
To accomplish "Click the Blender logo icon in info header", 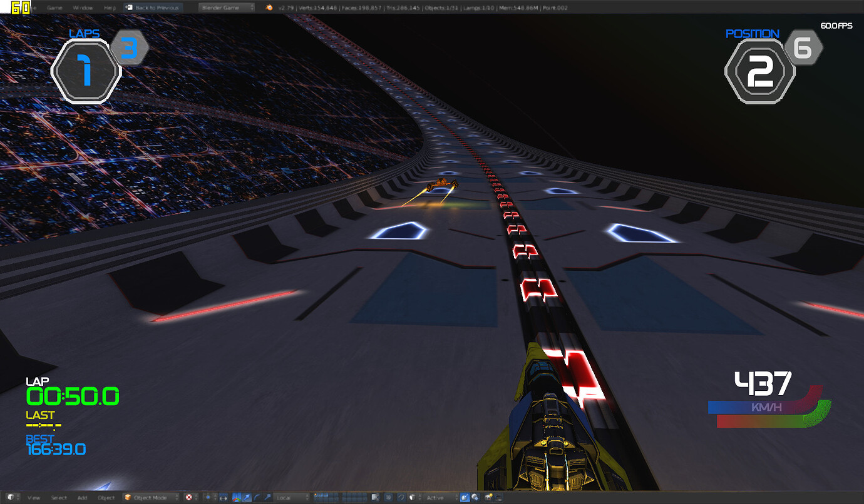I will 269,8.
